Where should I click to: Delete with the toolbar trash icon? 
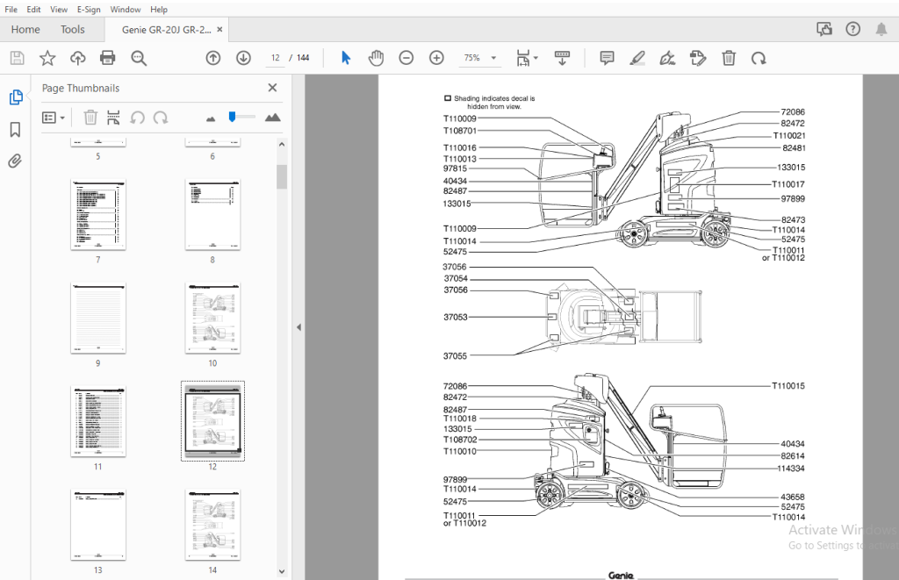(729, 58)
